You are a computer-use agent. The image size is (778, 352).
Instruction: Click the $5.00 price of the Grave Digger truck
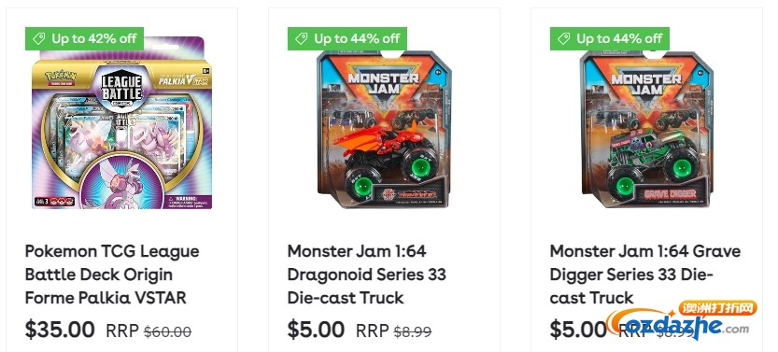coord(578,330)
